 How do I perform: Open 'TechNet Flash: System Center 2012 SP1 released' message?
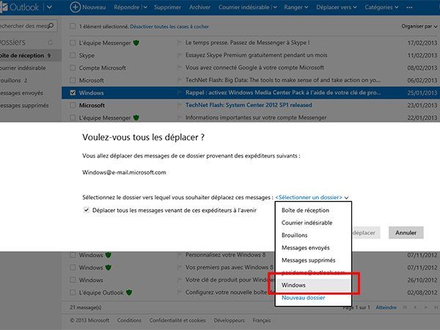249,105
